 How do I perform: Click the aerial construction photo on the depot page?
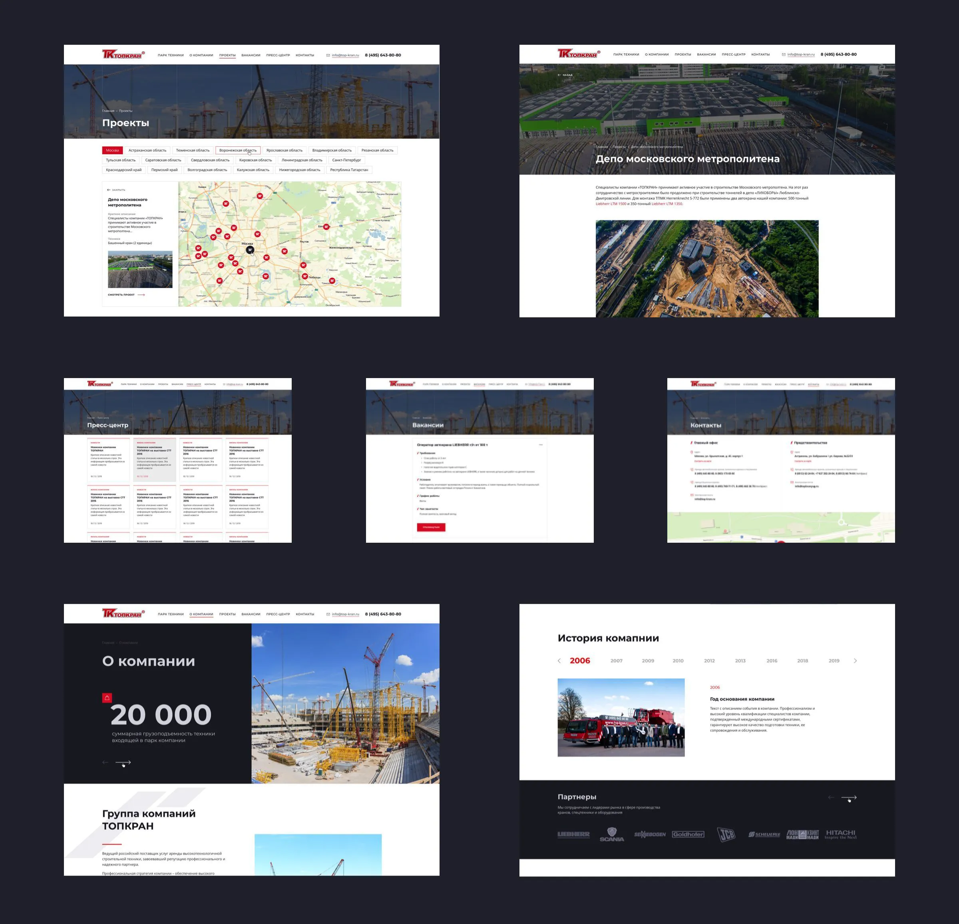tap(707, 269)
